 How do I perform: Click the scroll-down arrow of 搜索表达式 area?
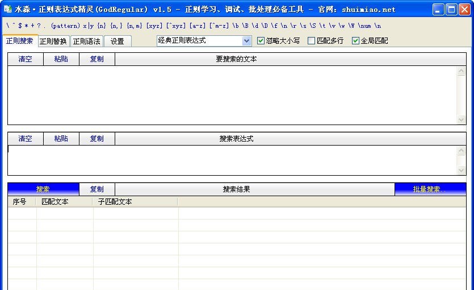(x=461, y=170)
